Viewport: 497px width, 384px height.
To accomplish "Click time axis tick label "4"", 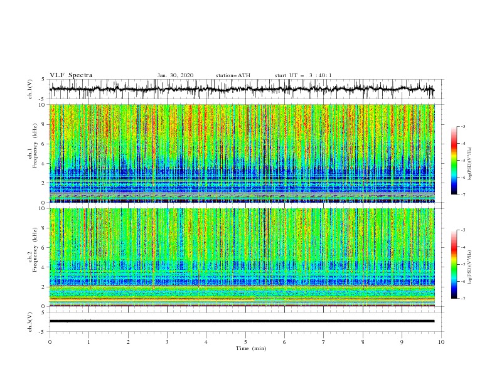I will 206,342.
